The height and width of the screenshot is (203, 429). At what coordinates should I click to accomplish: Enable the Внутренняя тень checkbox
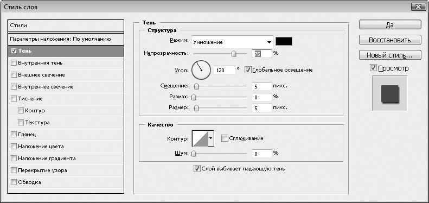tap(14, 63)
